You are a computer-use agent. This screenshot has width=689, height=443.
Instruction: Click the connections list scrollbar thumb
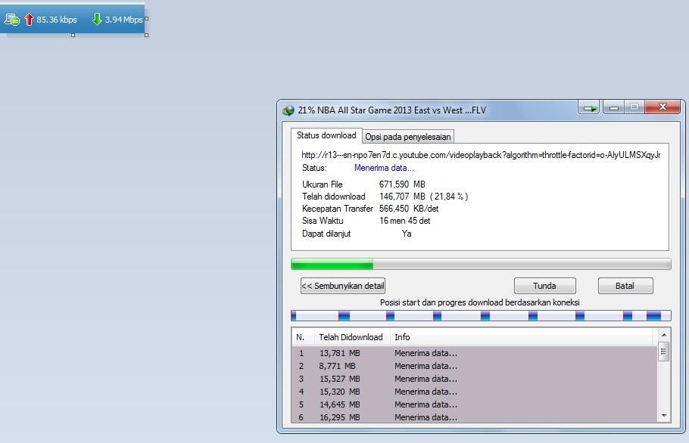[663, 352]
